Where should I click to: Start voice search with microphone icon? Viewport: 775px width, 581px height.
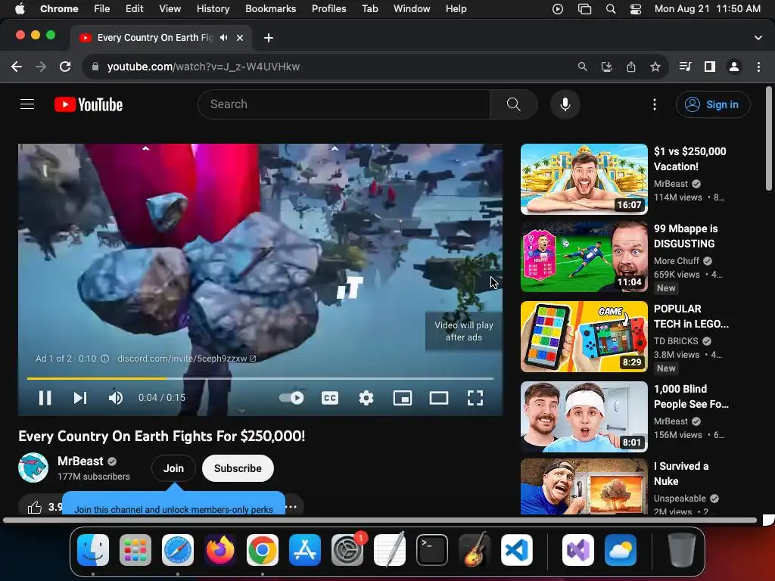pos(565,104)
